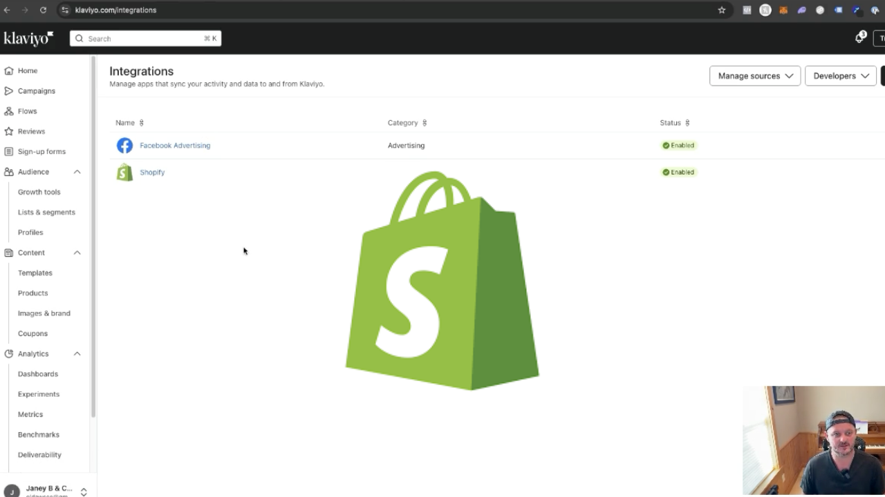Image resolution: width=885 pixels, height=497 pixels.
Task: Open Metrics page
Action: 30,414
